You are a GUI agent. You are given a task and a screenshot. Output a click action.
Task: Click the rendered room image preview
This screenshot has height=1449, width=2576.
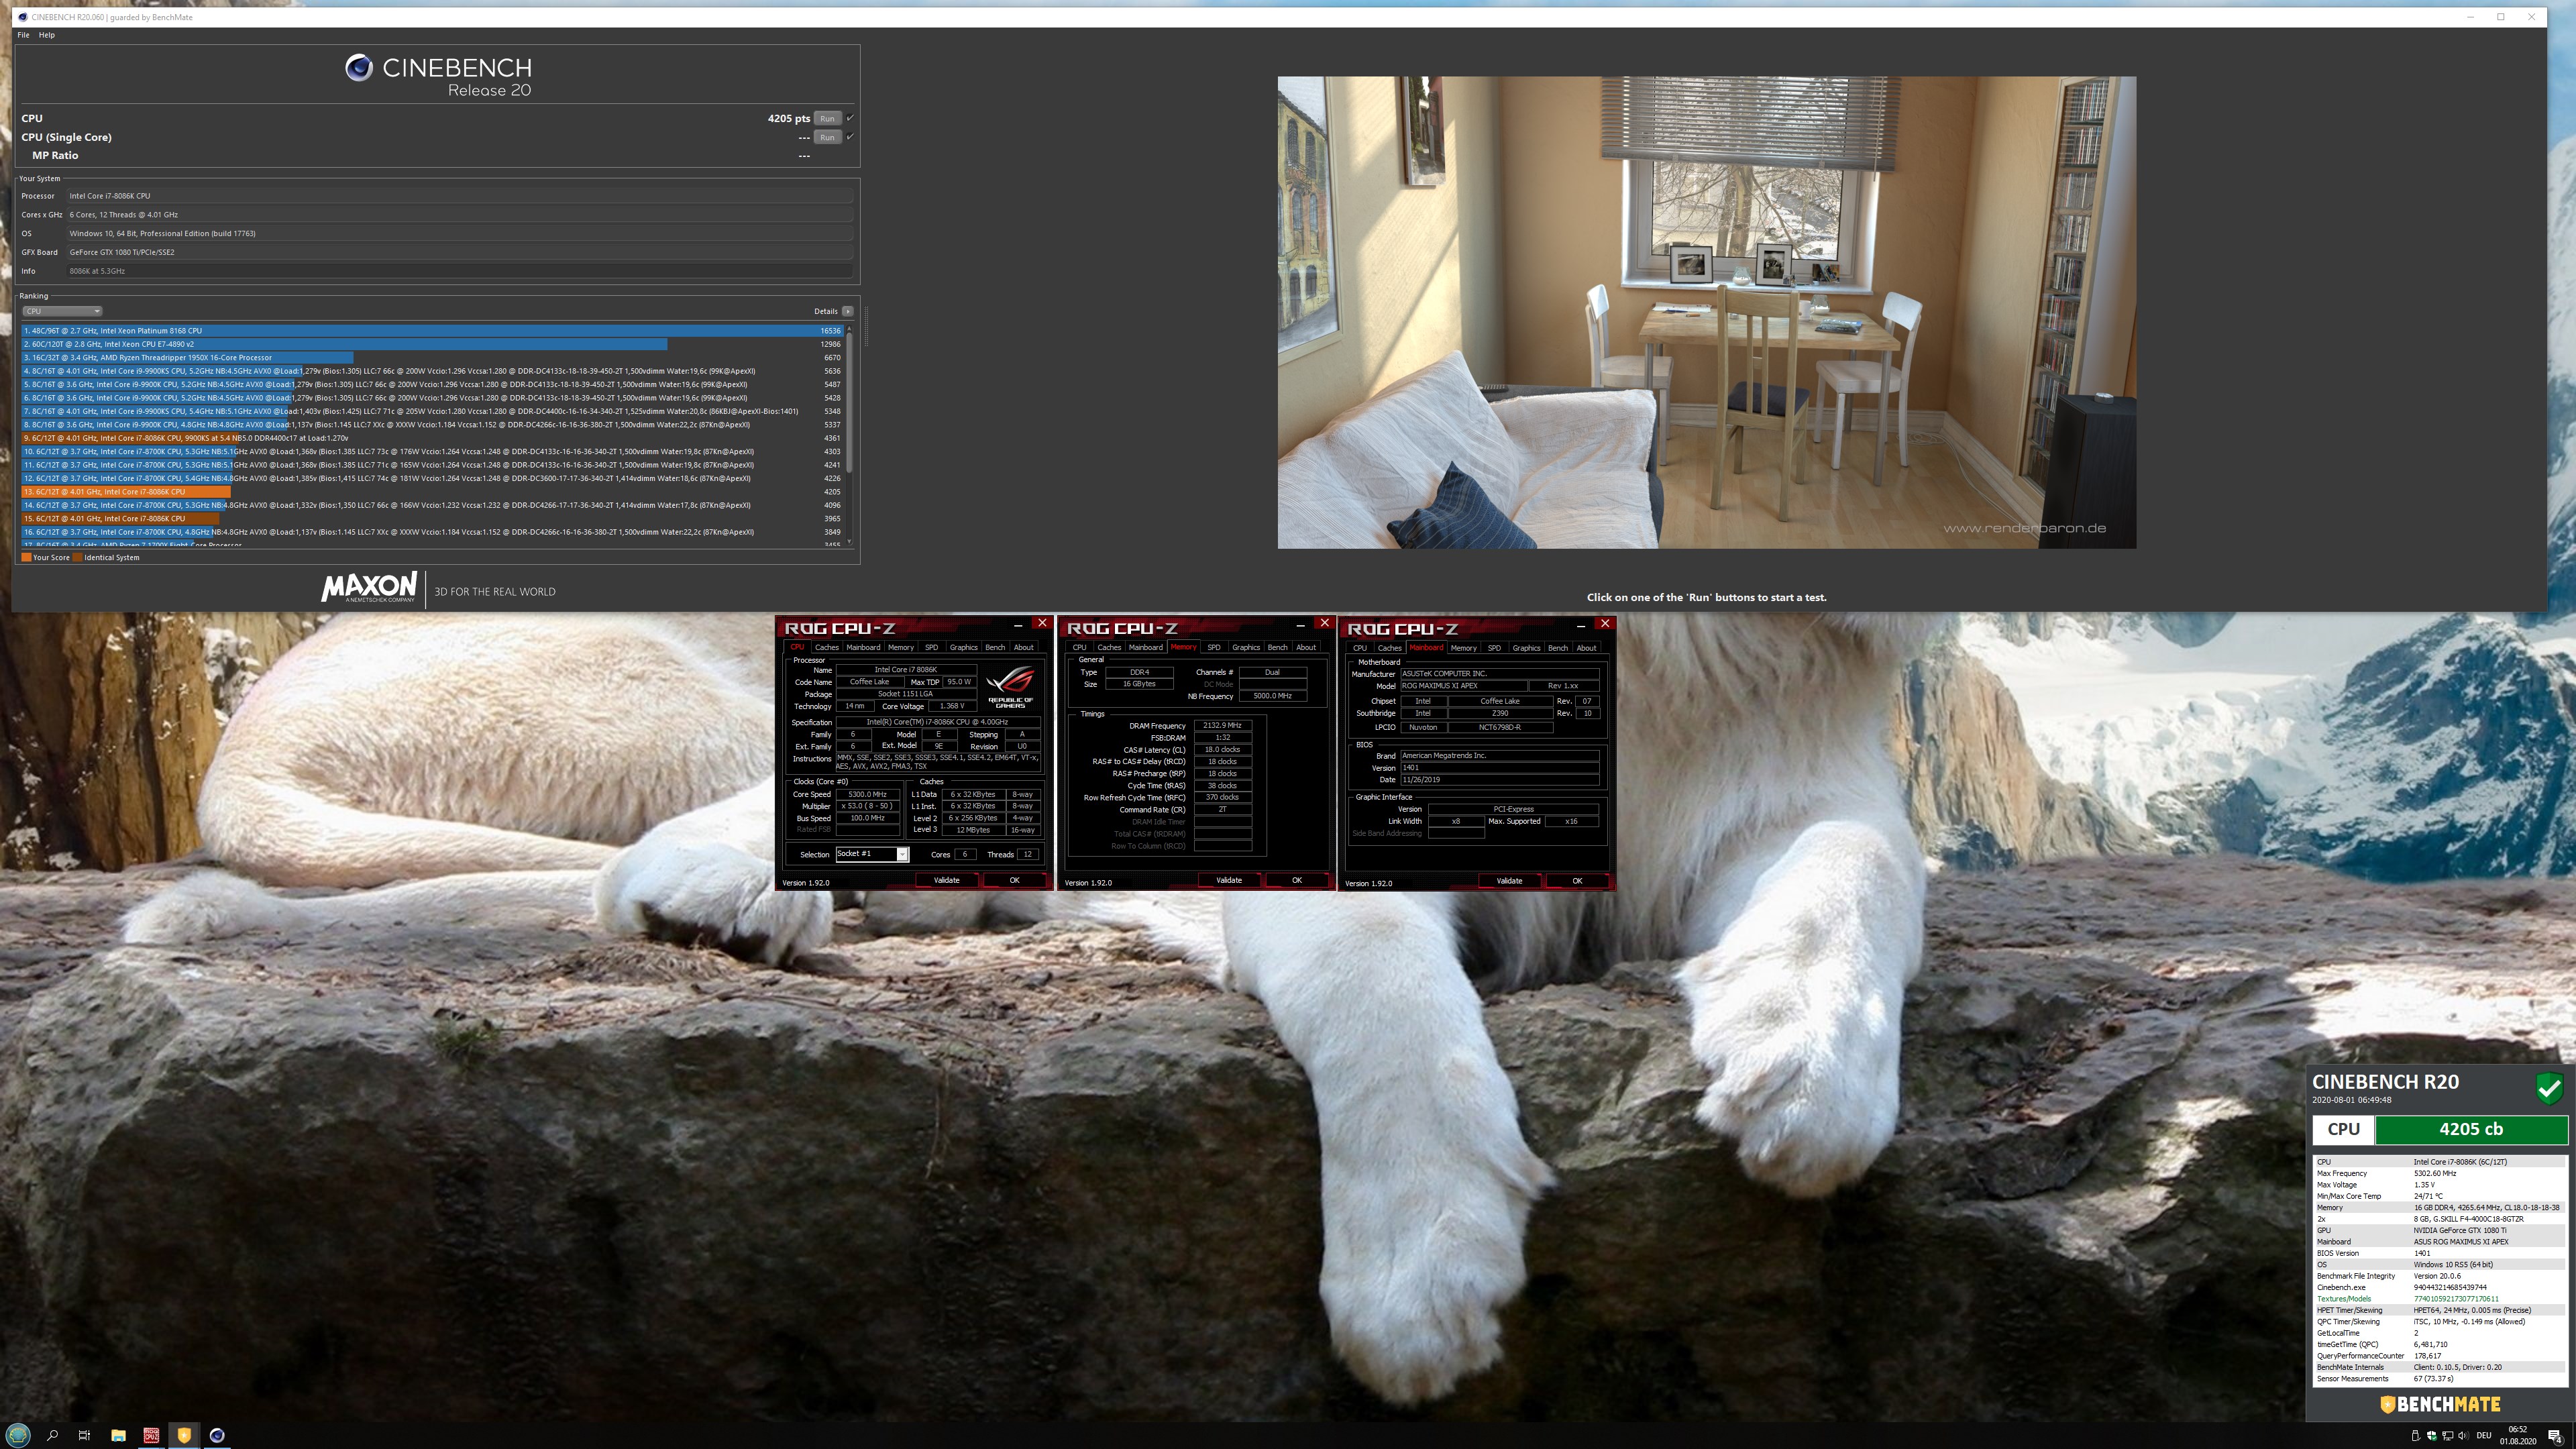click(1706, 312)
